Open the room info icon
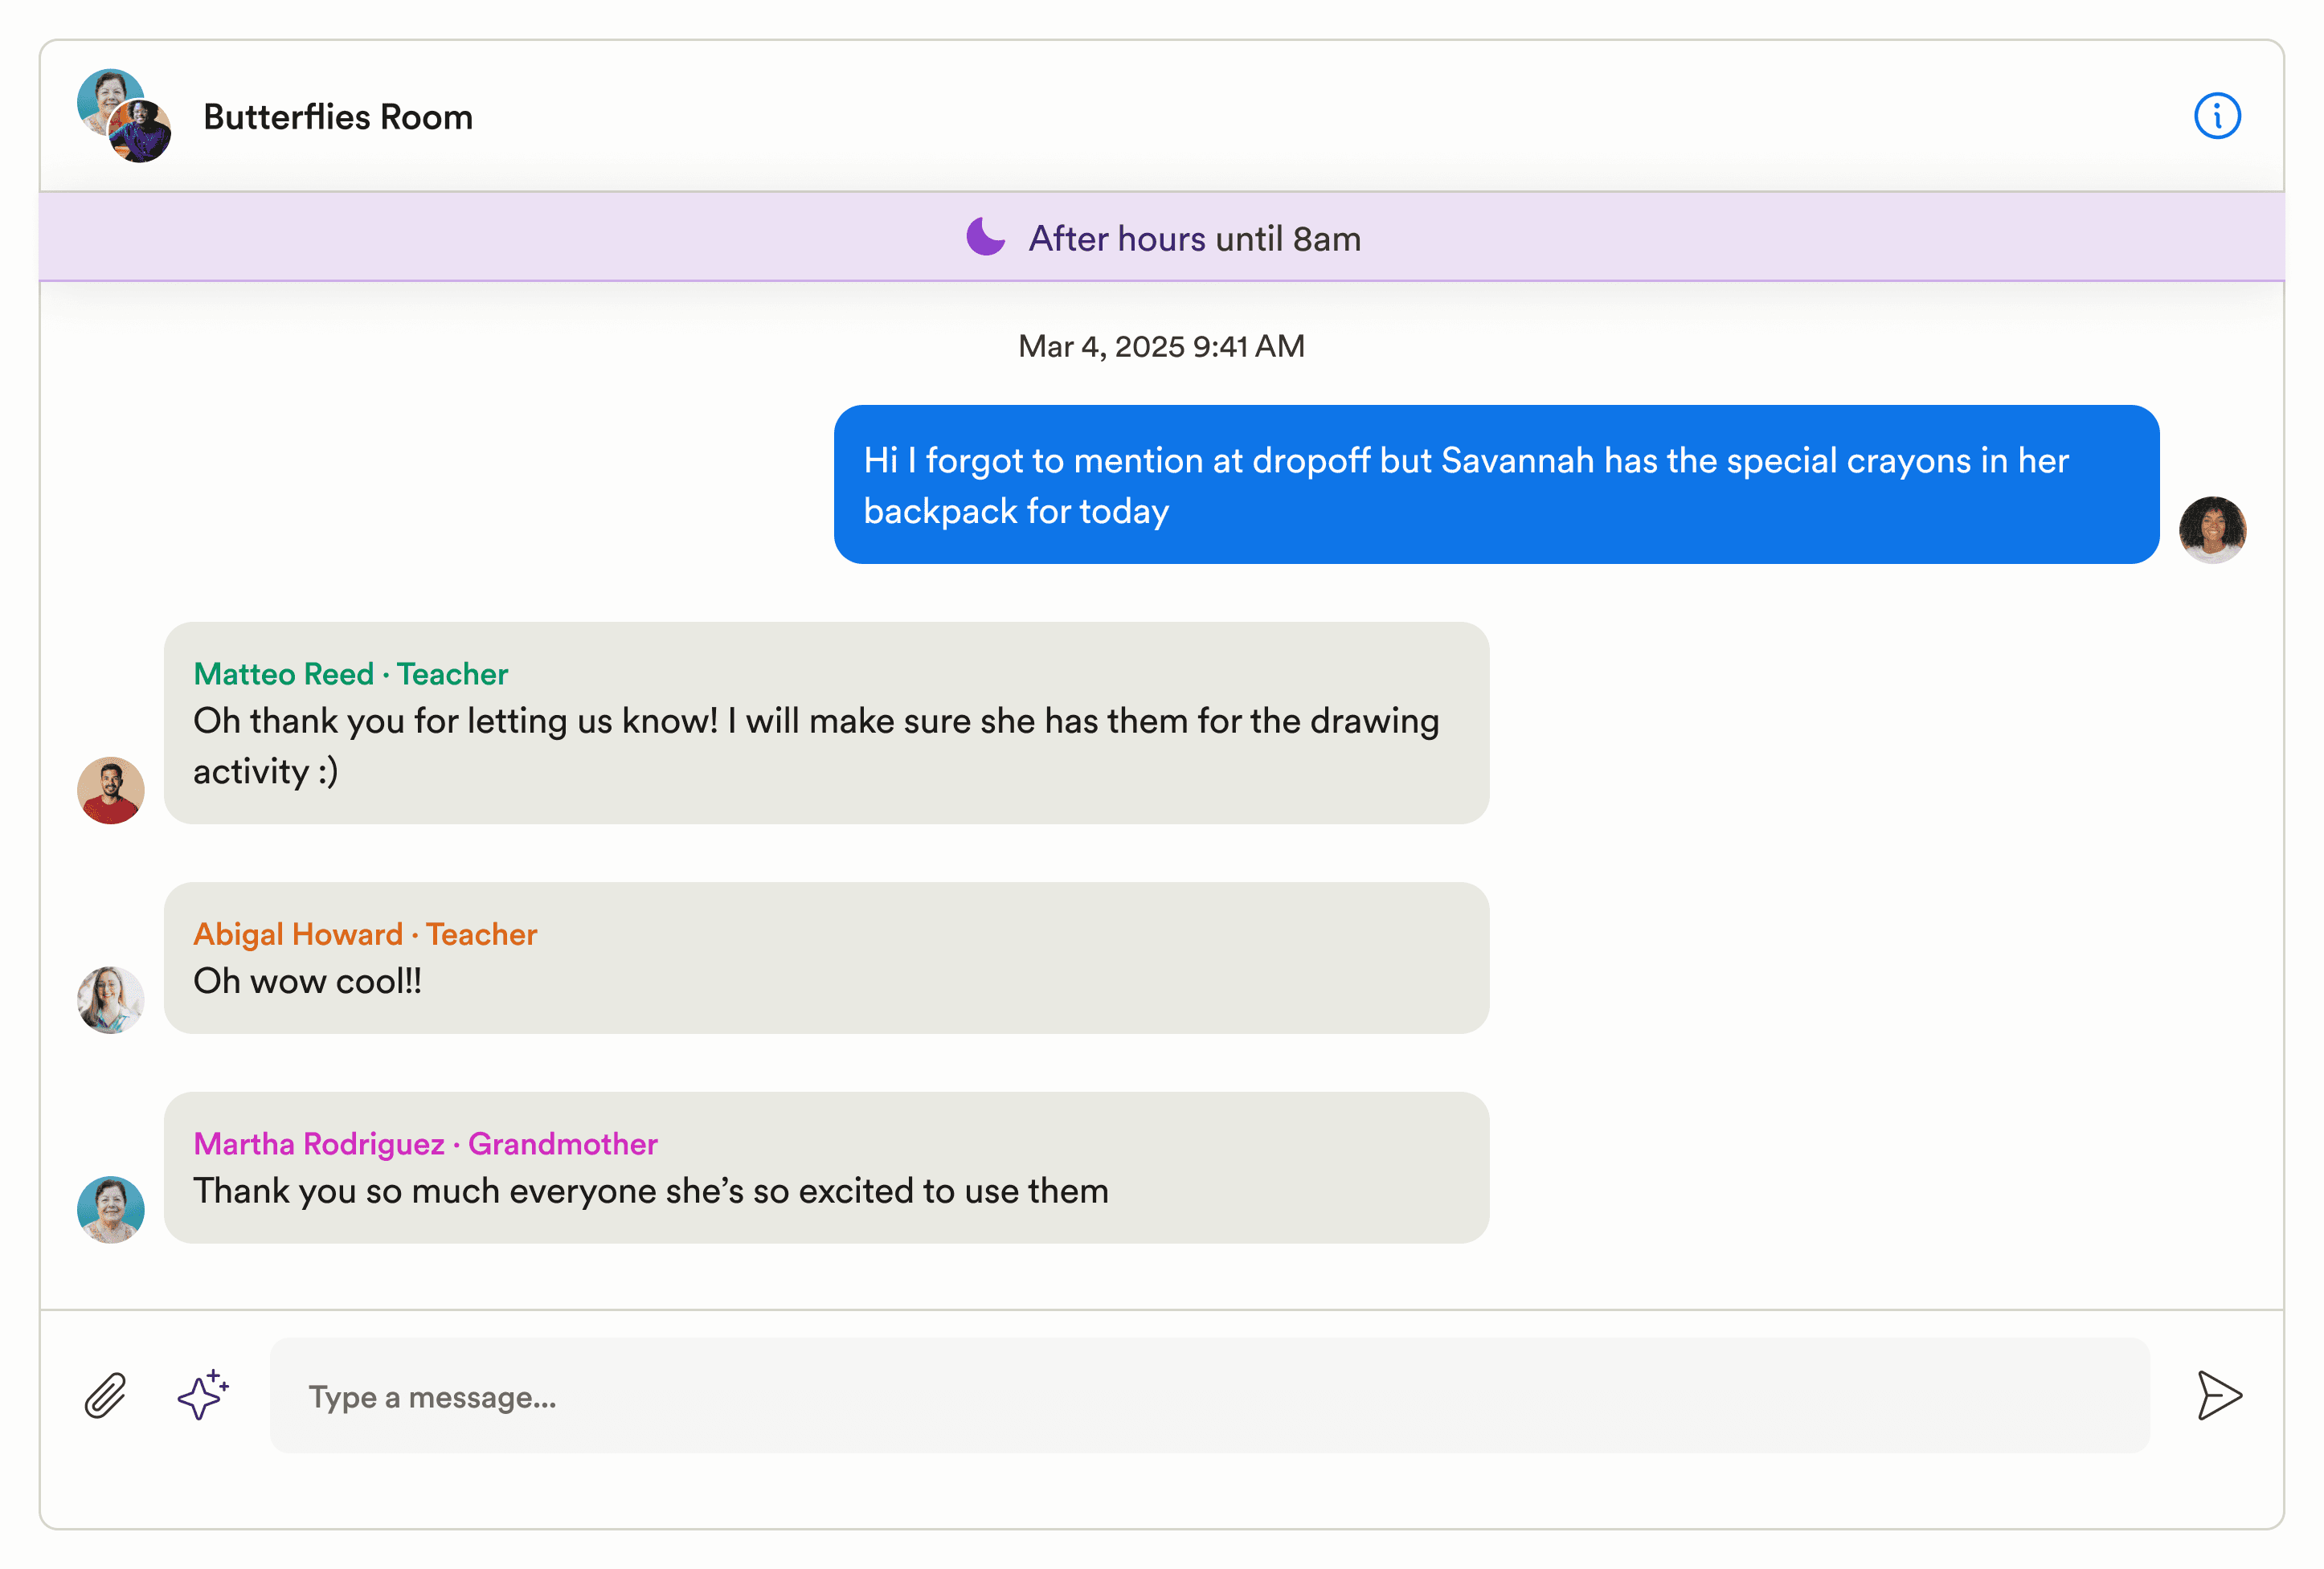Screen dimensions: 2324x1569 (2216, 116)
